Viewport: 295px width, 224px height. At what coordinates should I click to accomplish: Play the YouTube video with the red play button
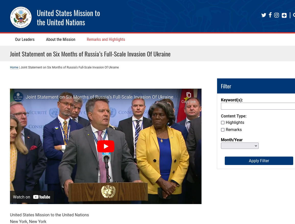(x=106, y=146)
